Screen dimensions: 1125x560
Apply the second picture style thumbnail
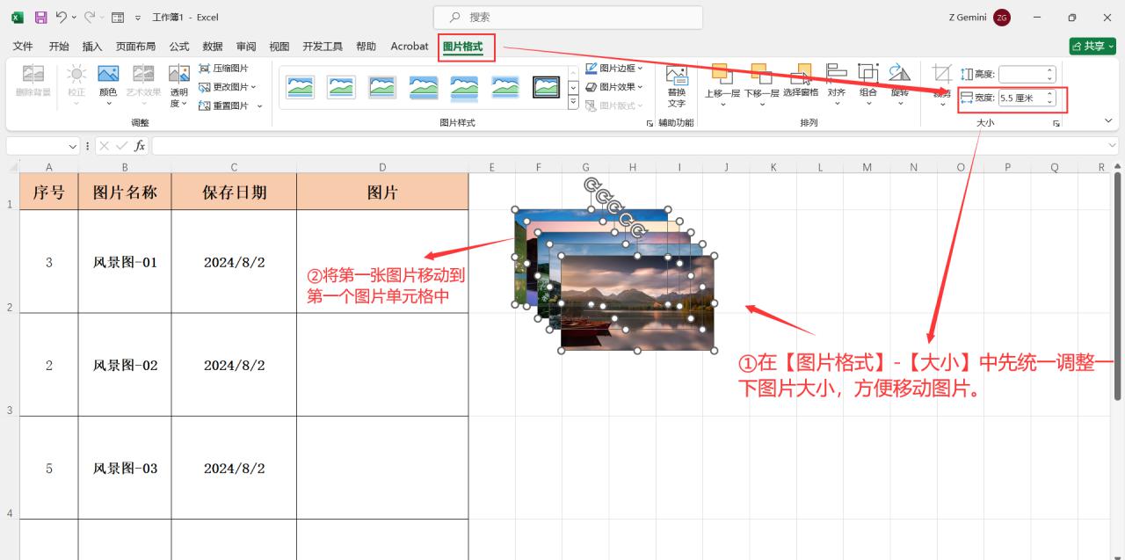341,87
